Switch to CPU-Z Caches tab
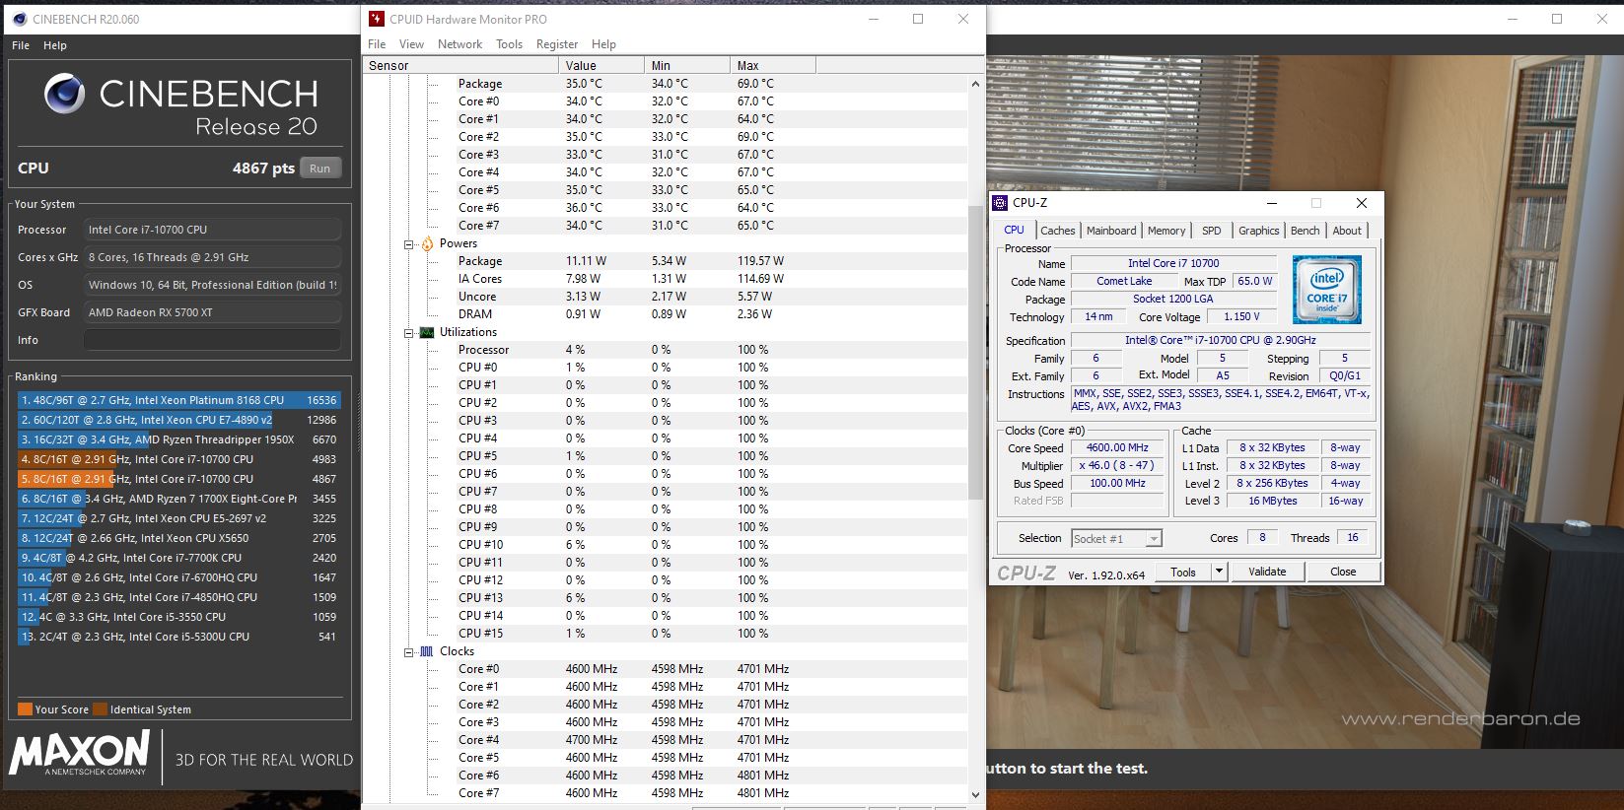 coord(1057,231)
